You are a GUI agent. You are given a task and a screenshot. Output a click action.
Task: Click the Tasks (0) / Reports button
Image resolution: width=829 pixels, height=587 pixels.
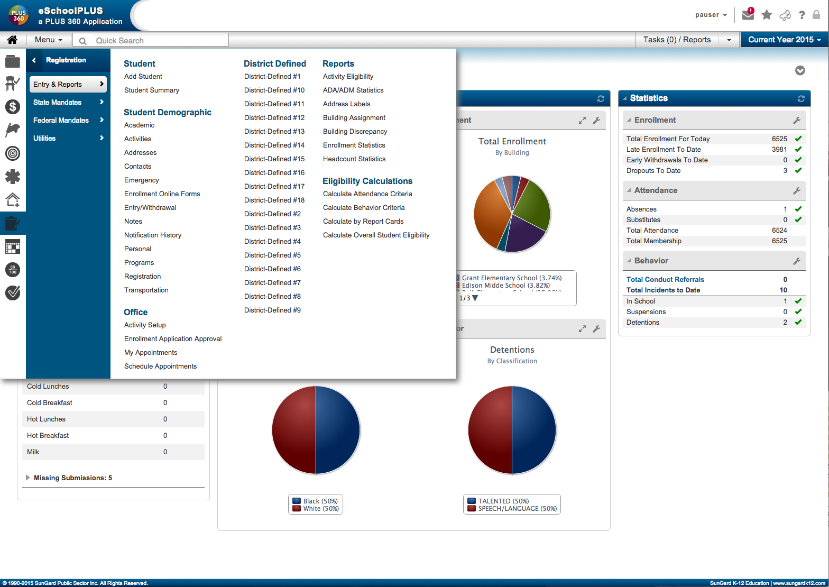pos(677,40)
